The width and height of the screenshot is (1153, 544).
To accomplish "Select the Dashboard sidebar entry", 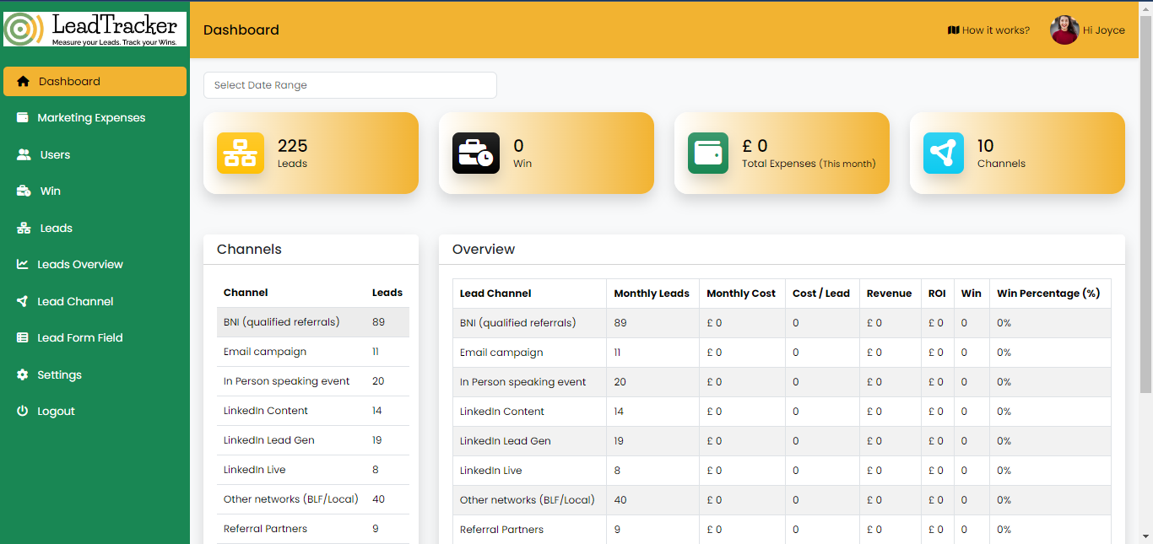I will click(x=95, y=81).
